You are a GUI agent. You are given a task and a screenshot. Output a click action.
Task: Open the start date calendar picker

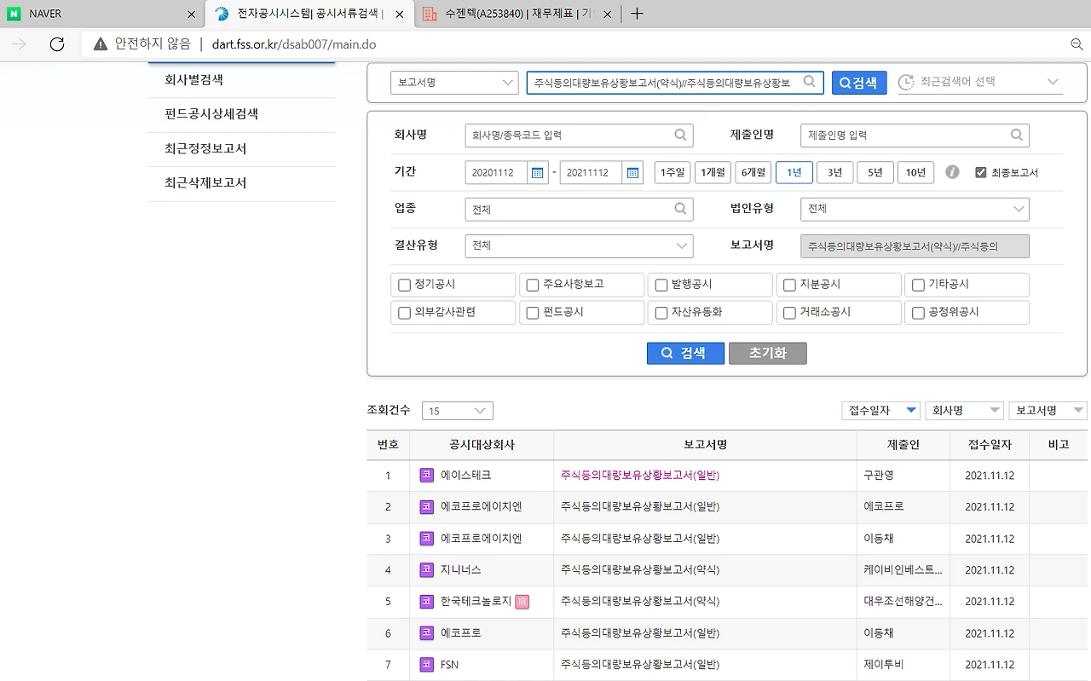pyautogui.click(x=538, y=172)
